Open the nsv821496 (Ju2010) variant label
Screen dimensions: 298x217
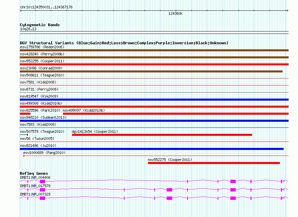tap(38, 146)
